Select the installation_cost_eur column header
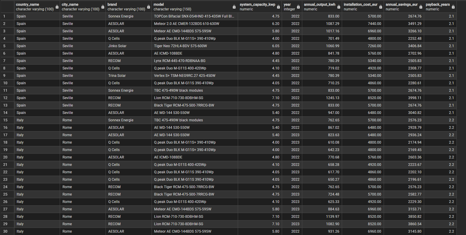This screenshot has width=466, height=235. [x=363, y=7]
